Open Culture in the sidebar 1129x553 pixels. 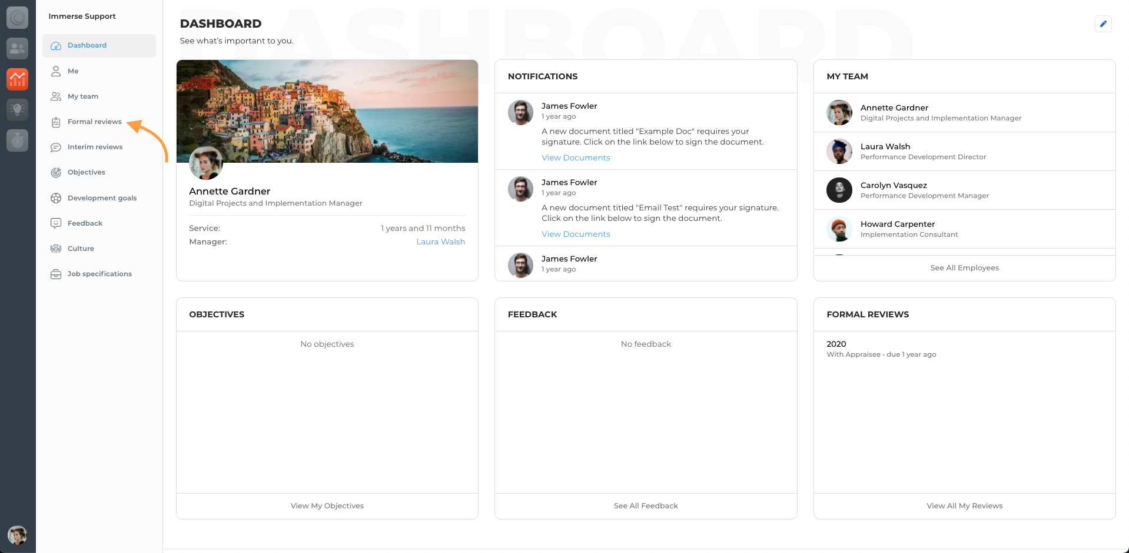(99, 249)
